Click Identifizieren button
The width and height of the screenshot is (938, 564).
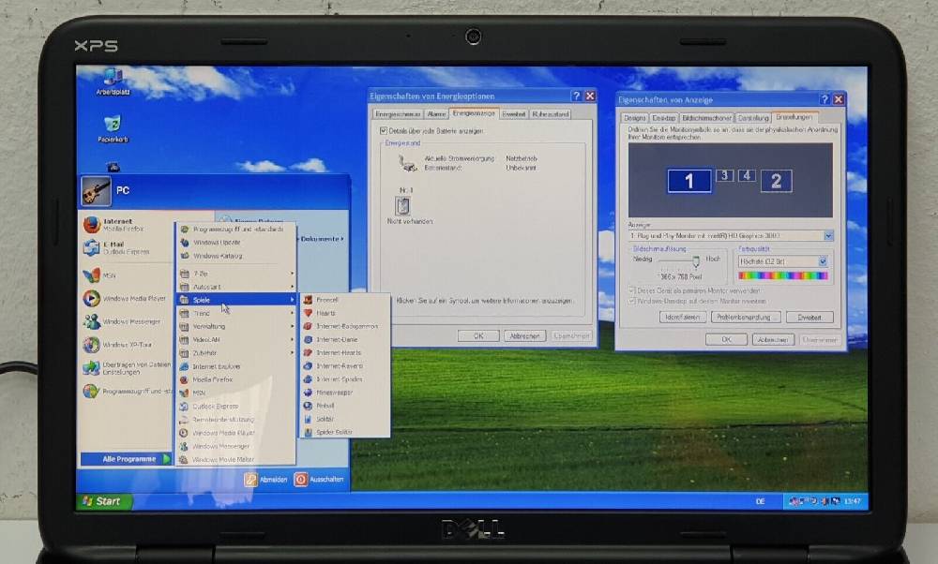pos(683,318)
